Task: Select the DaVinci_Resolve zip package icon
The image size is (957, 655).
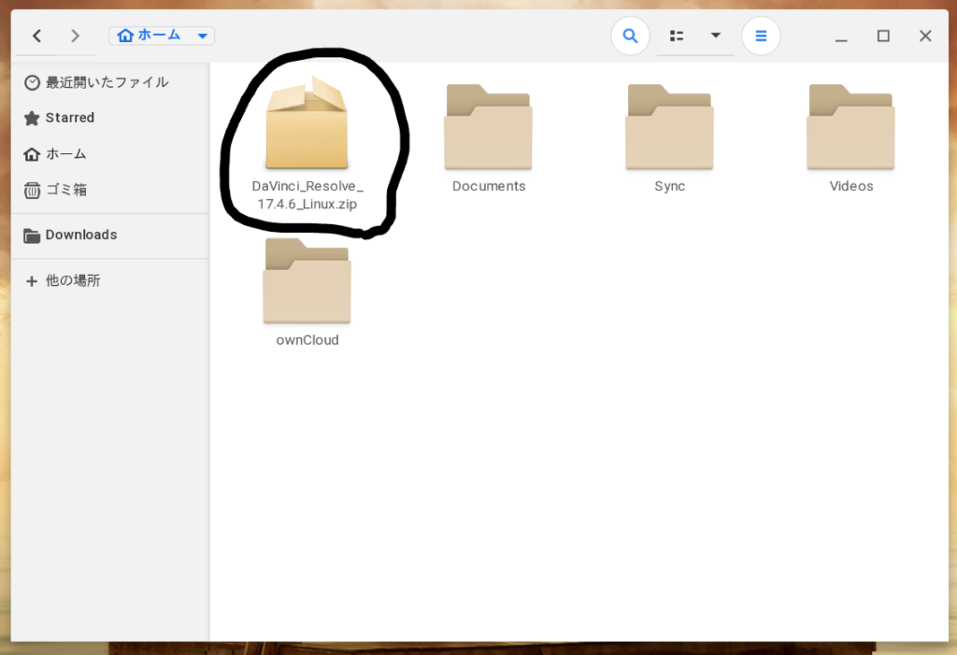Action: (307, 122)
